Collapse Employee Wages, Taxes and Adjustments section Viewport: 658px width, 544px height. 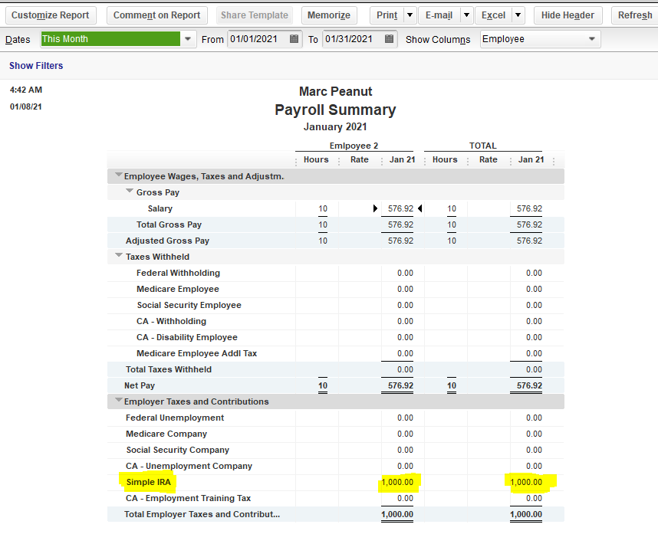tap(118, 176)
